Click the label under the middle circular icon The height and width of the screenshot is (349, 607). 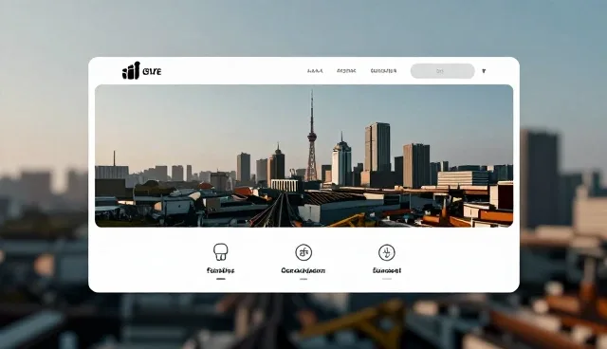coord(303,270)
